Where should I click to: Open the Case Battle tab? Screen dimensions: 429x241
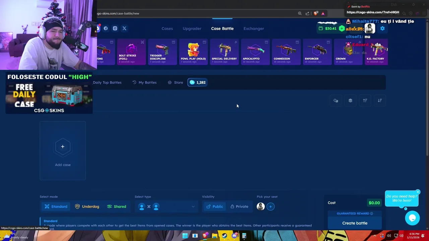pyautogui.click(x=222, y=28)
